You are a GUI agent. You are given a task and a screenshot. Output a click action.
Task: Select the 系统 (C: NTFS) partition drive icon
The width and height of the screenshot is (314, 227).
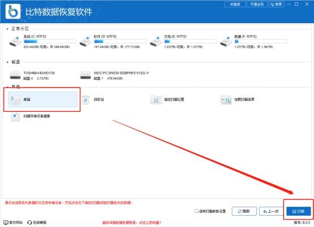(x=15, y=41)
